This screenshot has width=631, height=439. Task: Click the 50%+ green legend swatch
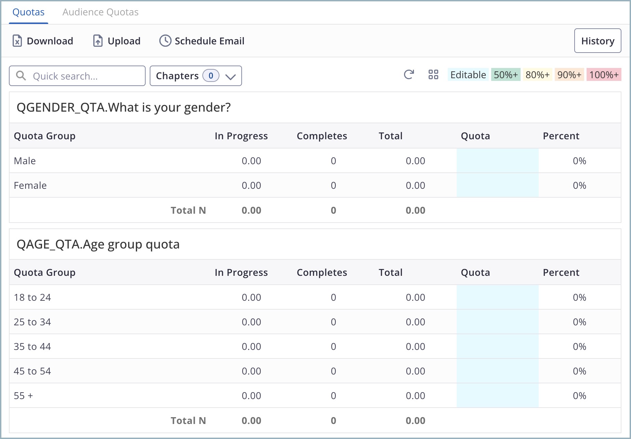506,75
